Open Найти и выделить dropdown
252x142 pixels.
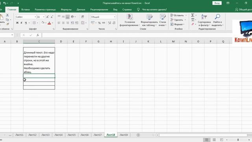[217, 20]
